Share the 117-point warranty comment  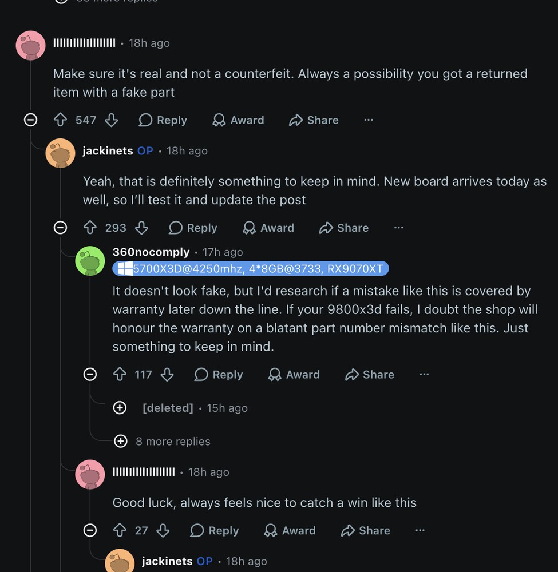370,374
